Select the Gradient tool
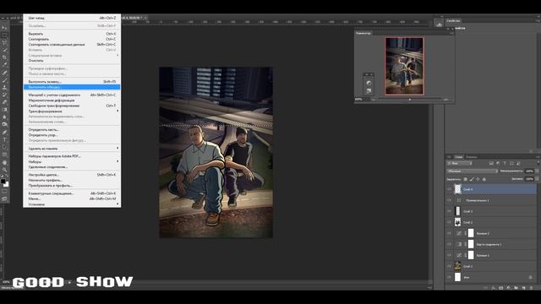 [x=4, y=110]
